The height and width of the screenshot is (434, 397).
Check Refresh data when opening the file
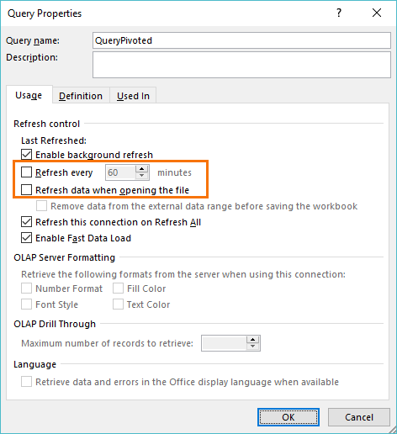coord(26,190)
